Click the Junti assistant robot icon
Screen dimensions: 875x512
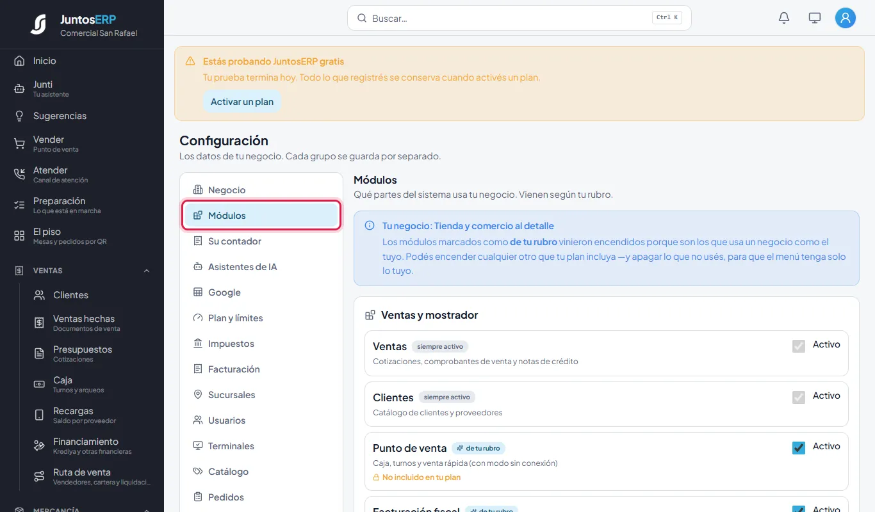(x=19, y=89)
